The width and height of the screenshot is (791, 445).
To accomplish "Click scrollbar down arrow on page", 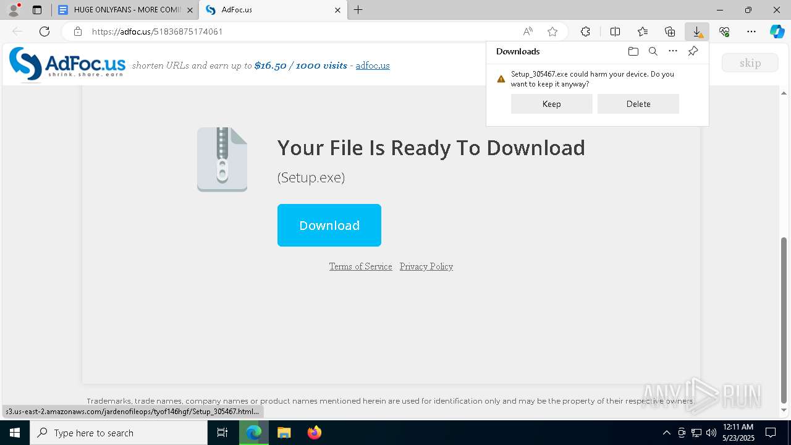I will tap(784, 410).
